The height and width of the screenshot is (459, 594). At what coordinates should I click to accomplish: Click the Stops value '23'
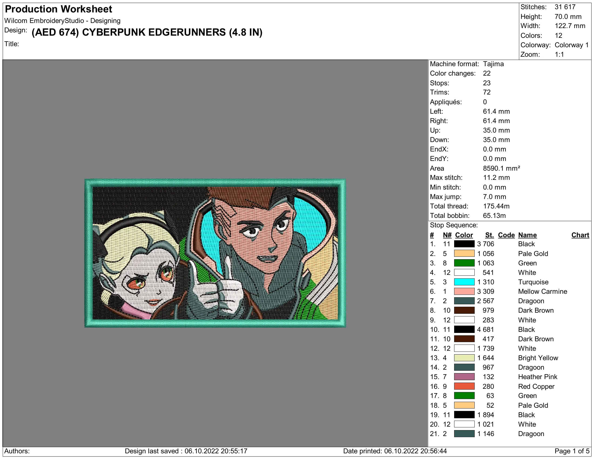coord(487,83)
